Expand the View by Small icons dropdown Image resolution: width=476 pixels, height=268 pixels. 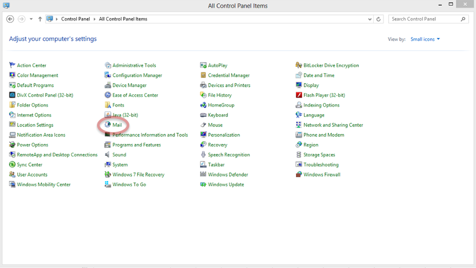click(x=425, y=39)
